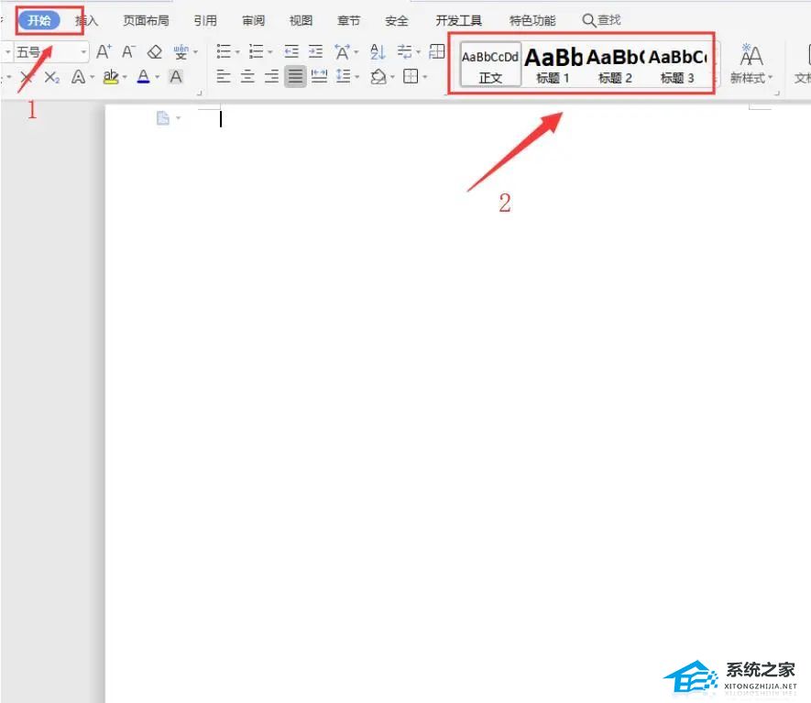The height and width of the screenshot is (703, 811).
Task: Align text right
Action: 271,77
